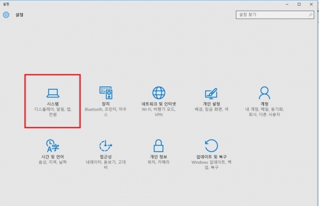Click the 개인 정보 label
Screen dimensions: 319x206
159,157
